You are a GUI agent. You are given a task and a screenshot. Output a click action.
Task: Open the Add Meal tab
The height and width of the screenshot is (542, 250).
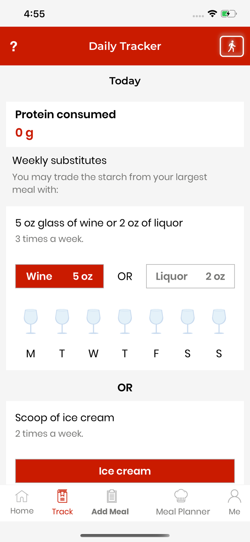tap(110, 502)
